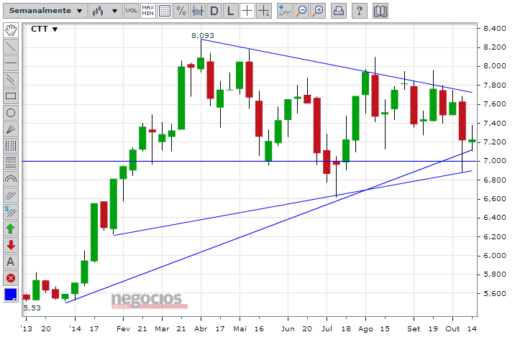515x337 pixels.
Task: Place a green up arrow marker
Action: tap(11, 228)
